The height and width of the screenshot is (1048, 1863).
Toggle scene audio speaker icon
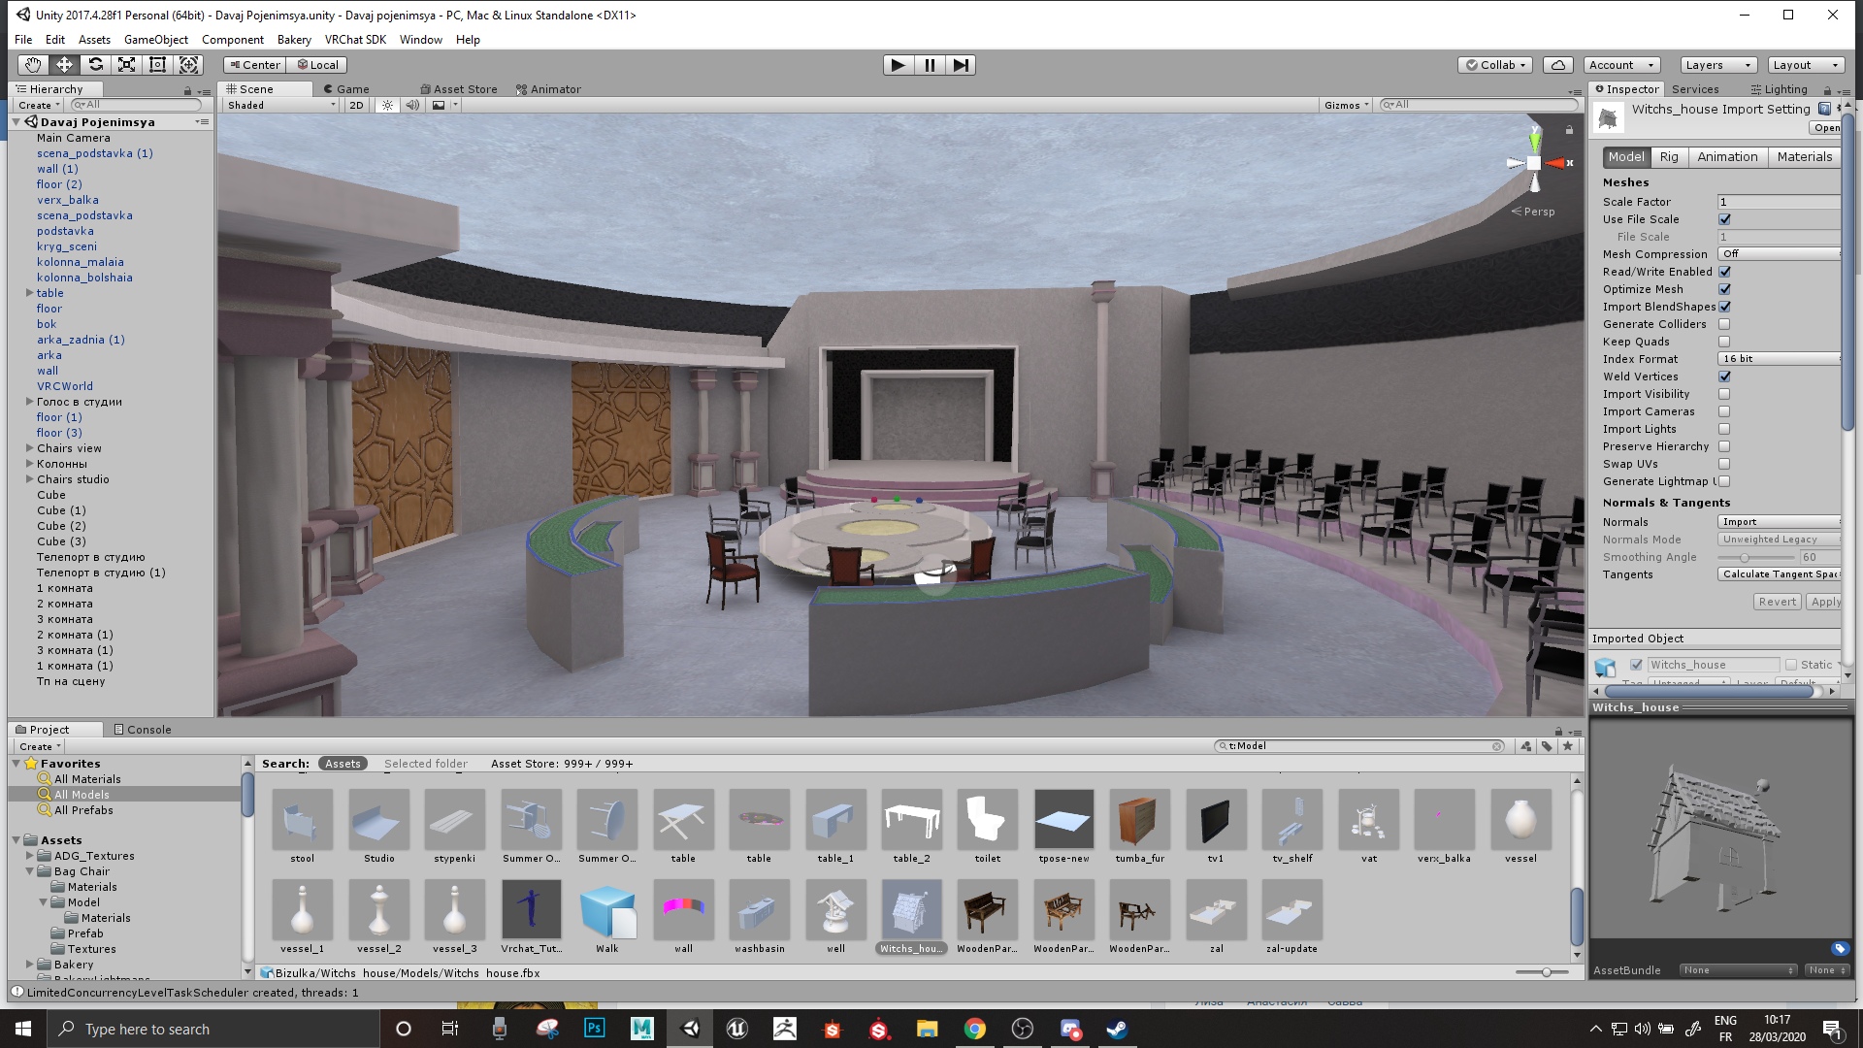tap(412, 105)
